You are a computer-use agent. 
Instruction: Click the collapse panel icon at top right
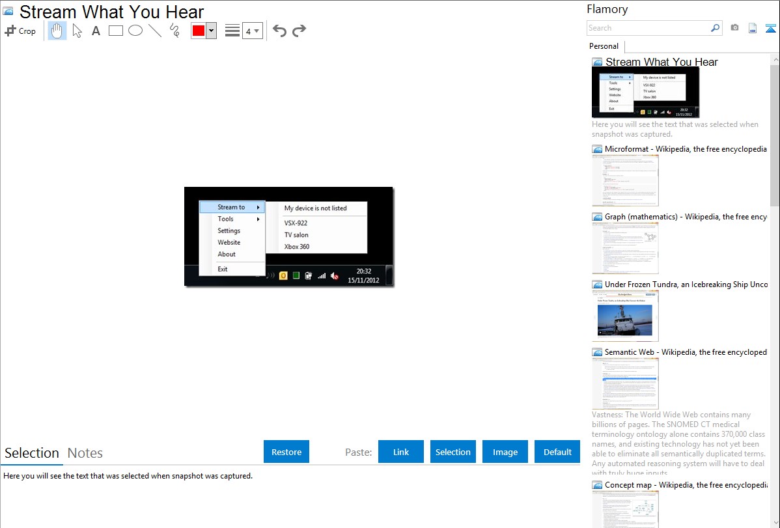pyautogui.click(x=770, y=28)
